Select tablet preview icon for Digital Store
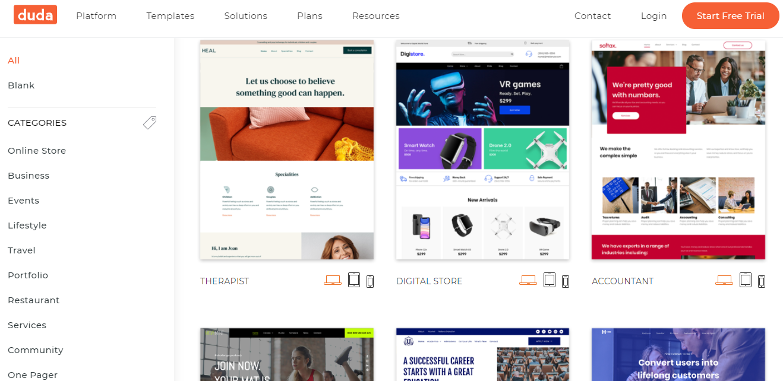Image resolution: width=783 pixels, height=381 pixels. pos(550,280)
